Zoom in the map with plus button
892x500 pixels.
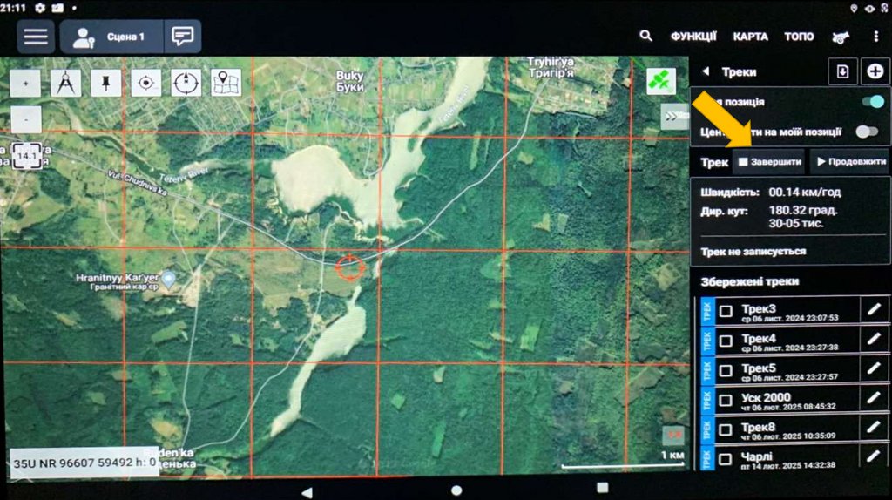(x=25, y=83)
